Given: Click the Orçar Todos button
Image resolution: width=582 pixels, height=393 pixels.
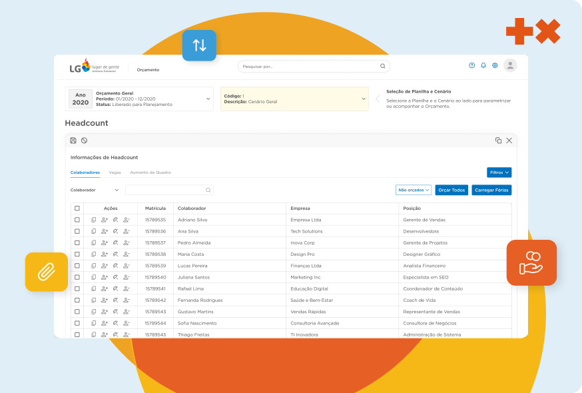Looking at the screenshot, I should tap(451, 190).
